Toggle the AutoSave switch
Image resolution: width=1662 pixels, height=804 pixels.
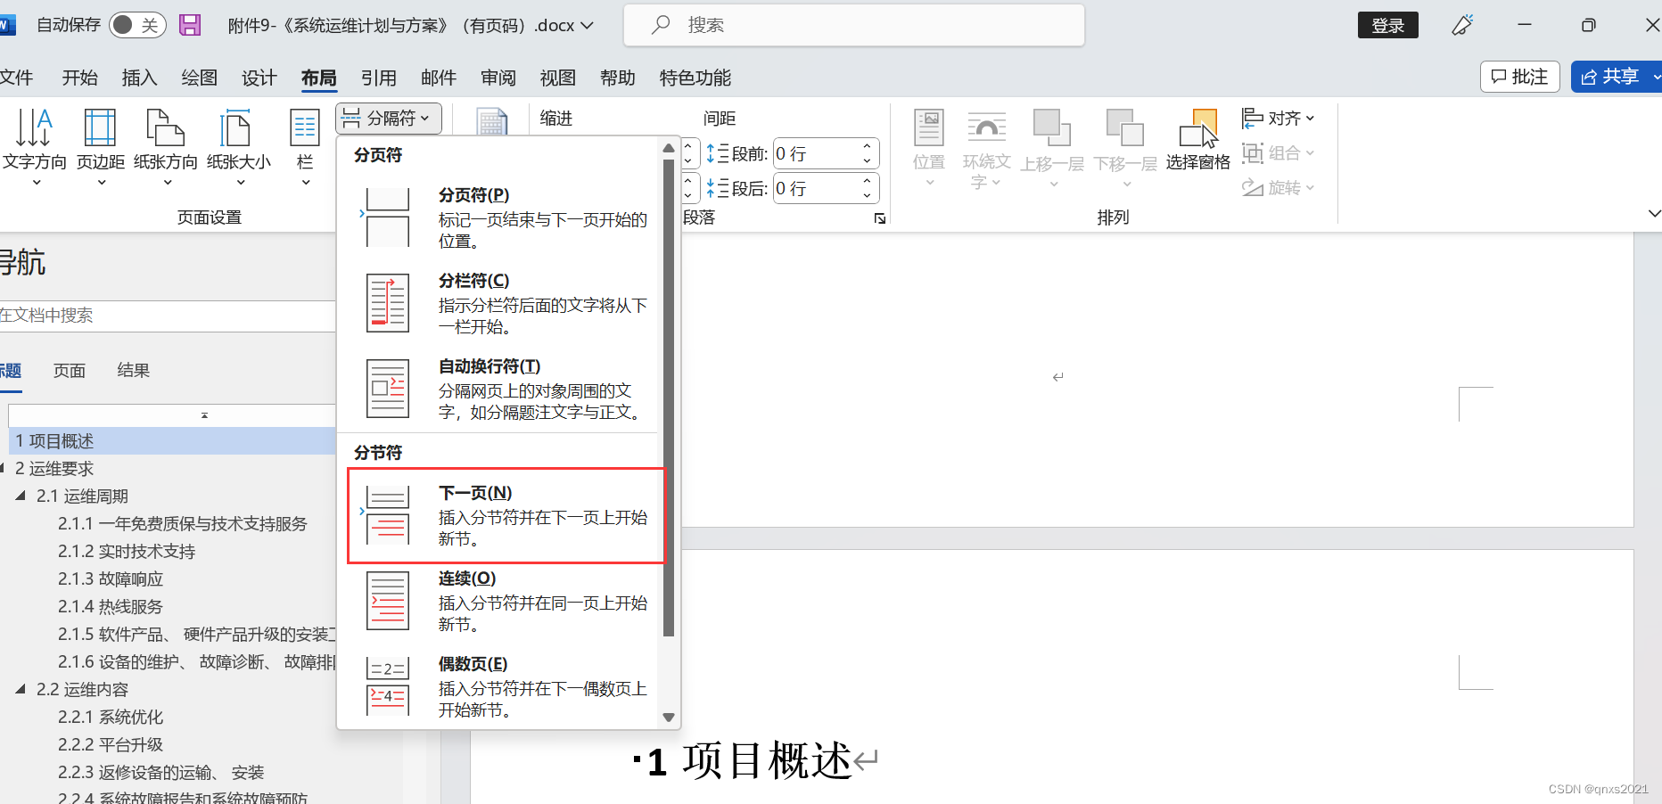[x=137, y=25]
